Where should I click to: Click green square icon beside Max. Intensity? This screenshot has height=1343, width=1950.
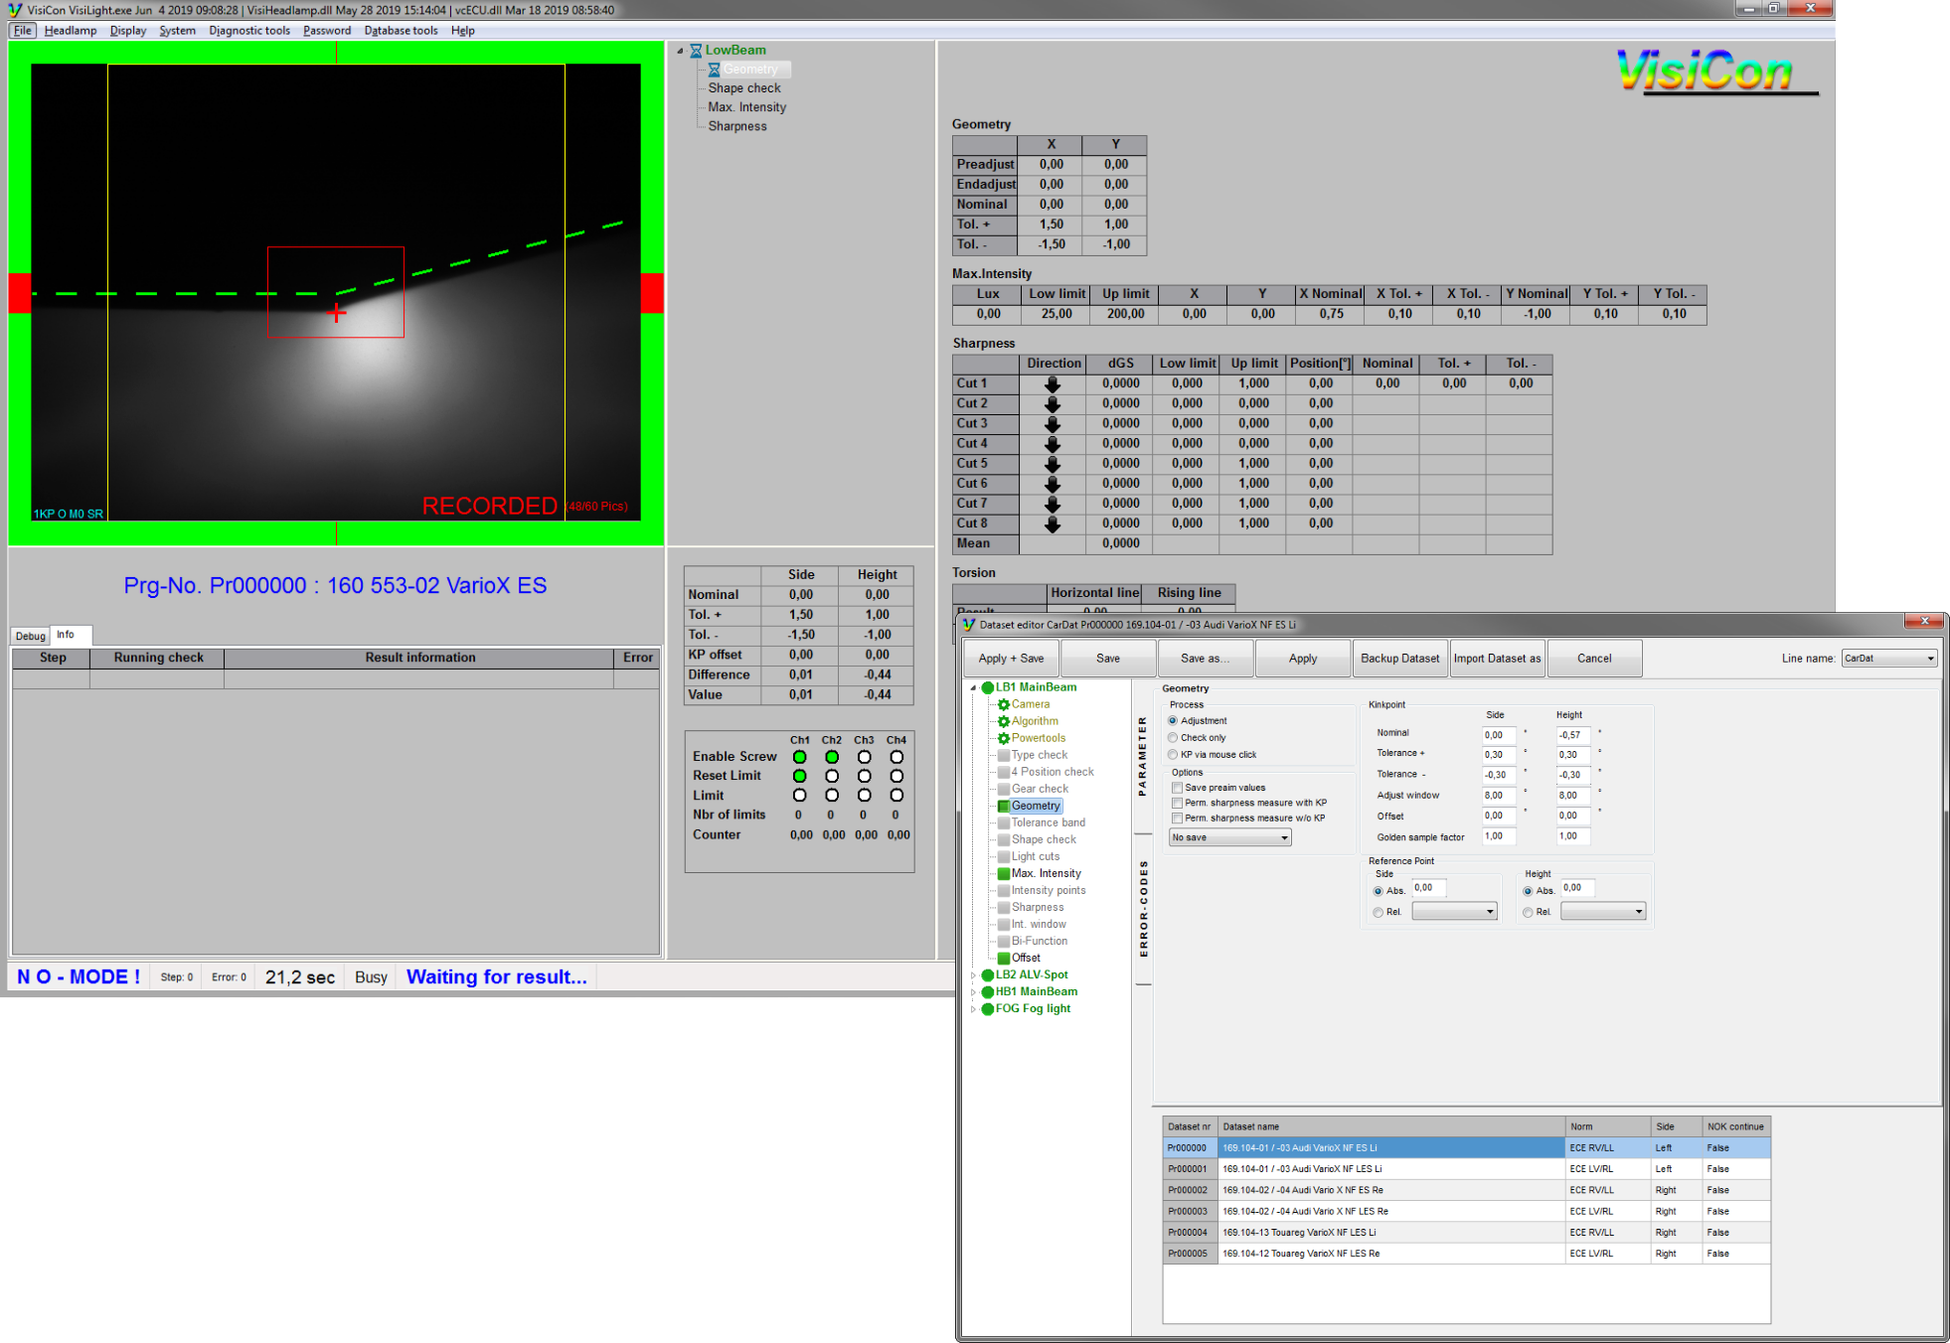click(x=1004, y=873)
